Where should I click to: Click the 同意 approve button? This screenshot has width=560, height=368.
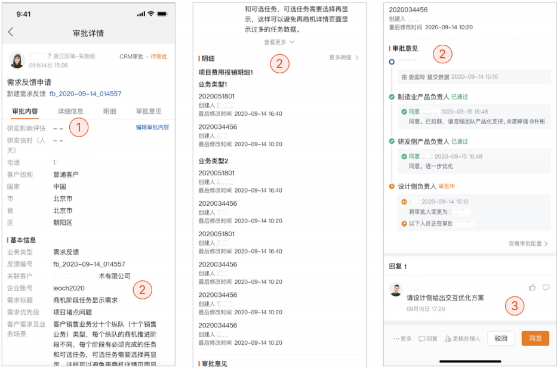pyautogui.click(x=535, y=338)
